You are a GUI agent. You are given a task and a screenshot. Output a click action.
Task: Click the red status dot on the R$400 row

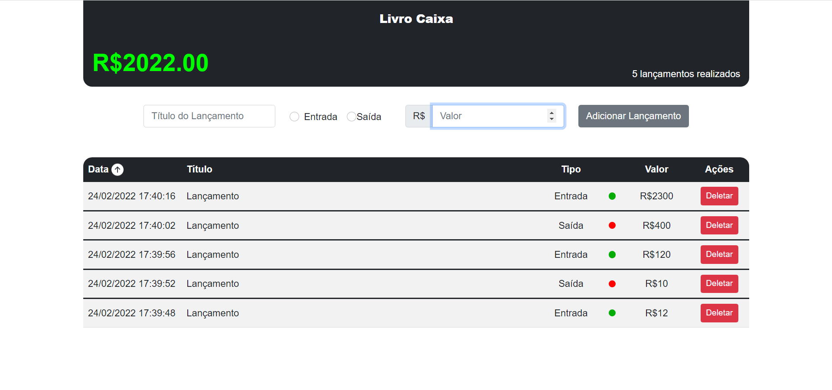612,225
